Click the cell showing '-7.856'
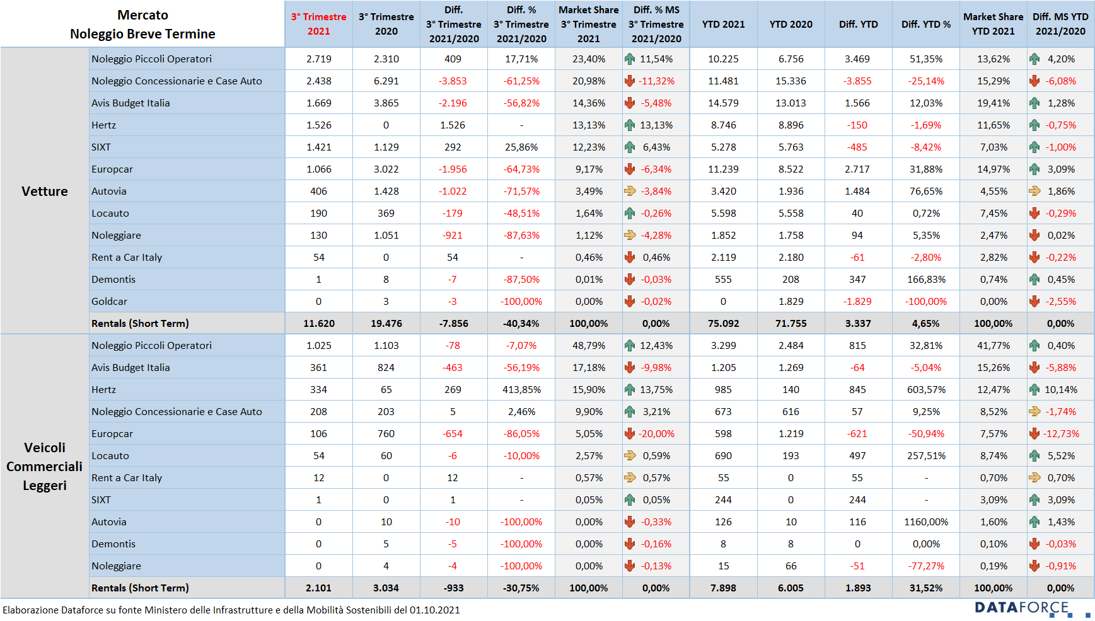The height and width of the screenshot is (621, 1095). 453,324
